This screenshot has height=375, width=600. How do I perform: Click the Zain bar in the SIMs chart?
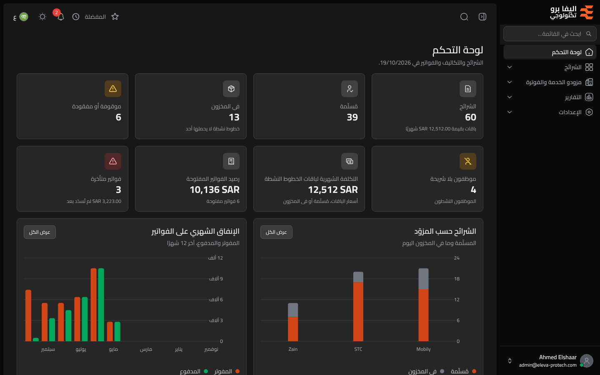[x=293, y=322]
